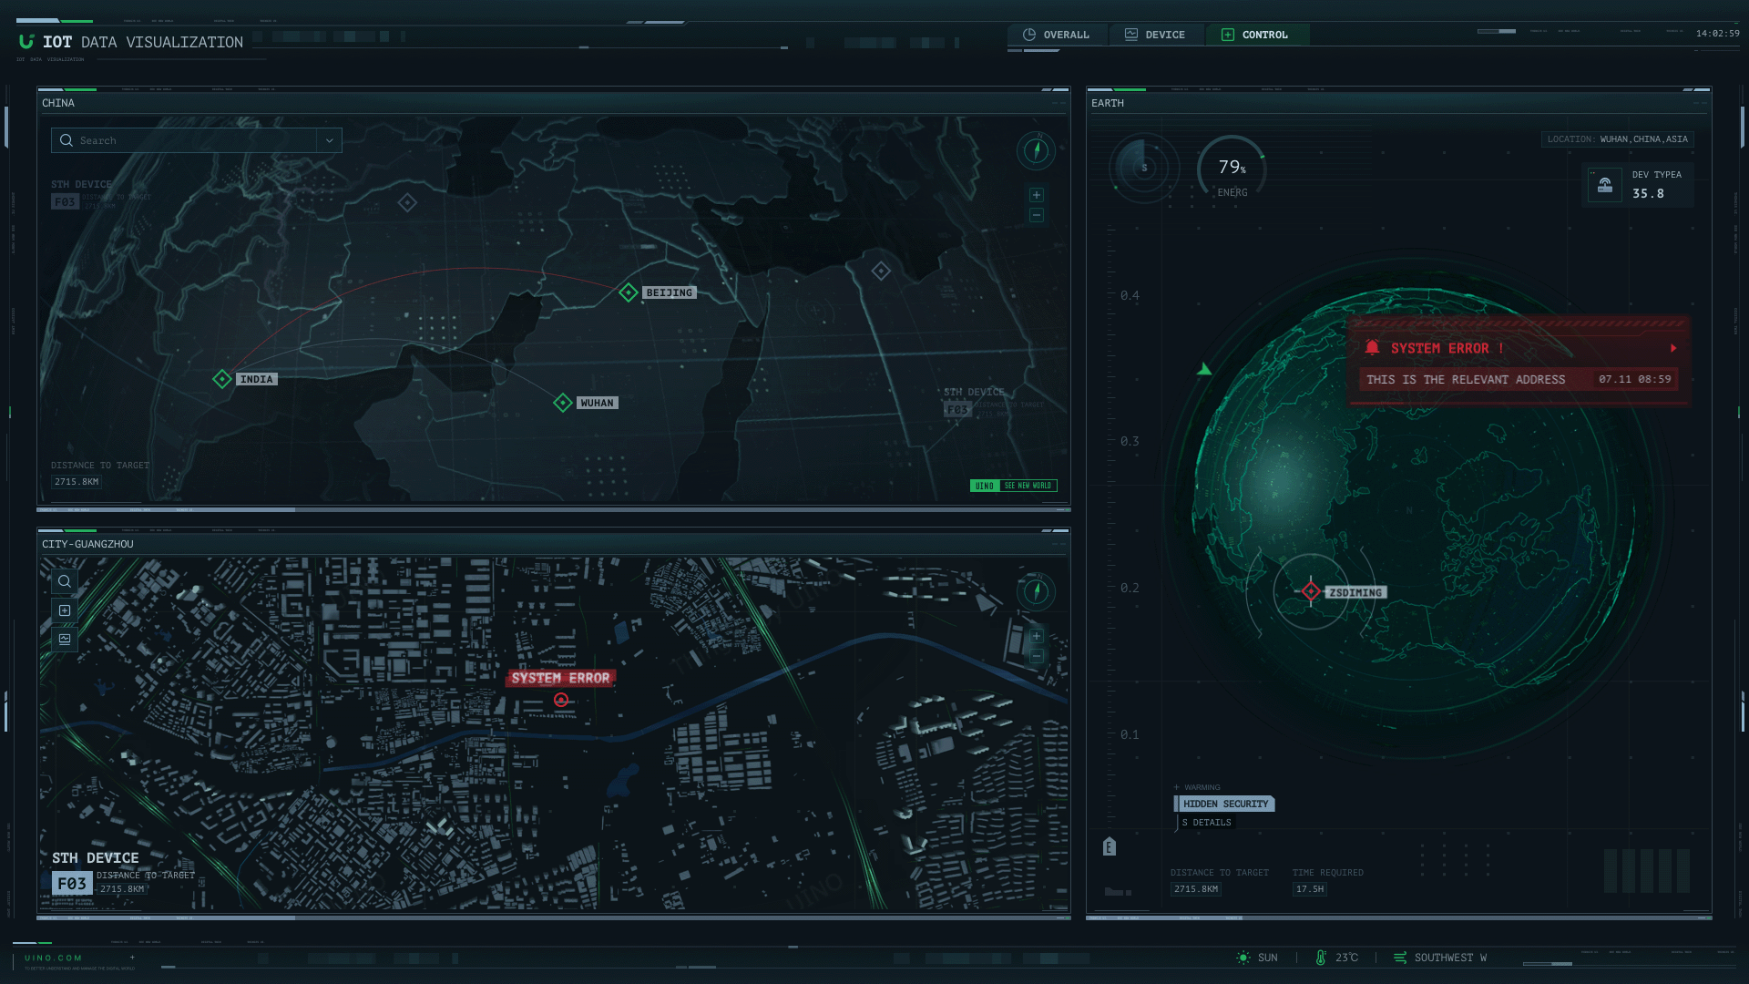Select the India map marker
Image resolution: width=1749 pixels, height=984 pixels.
click(x=222, y=379)
